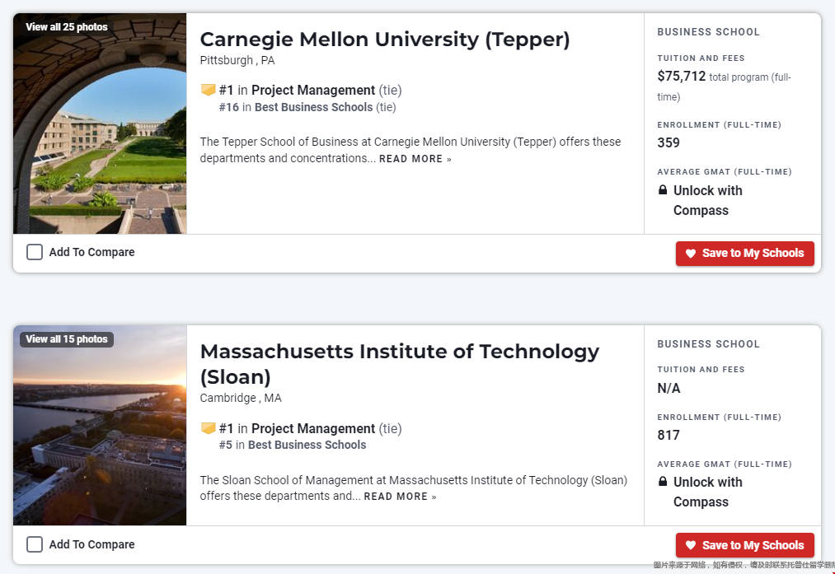Screen dimensions: 835x574
Task: Click the Project Management rank badge icon for MIT Sloan
Action: coord(208,428)
